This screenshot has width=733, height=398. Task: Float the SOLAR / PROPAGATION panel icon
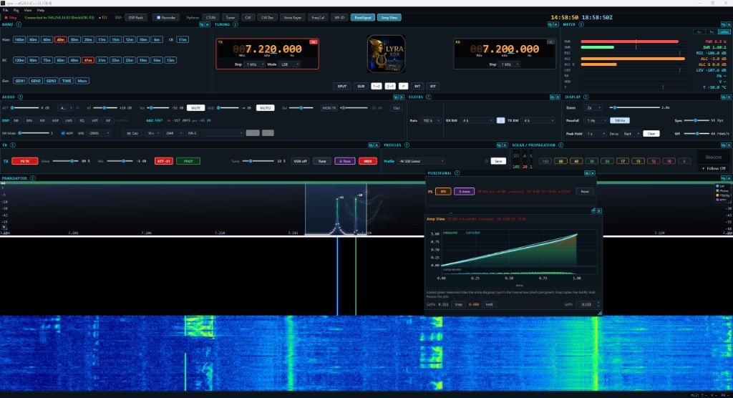point(723,145)
